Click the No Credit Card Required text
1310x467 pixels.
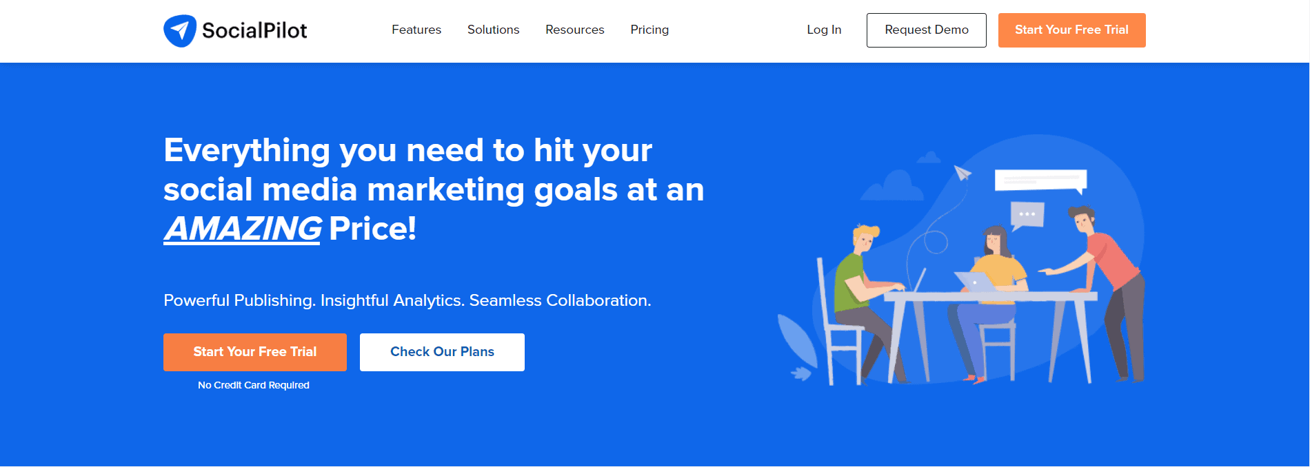pyautogui.click(x=254, y=385)
